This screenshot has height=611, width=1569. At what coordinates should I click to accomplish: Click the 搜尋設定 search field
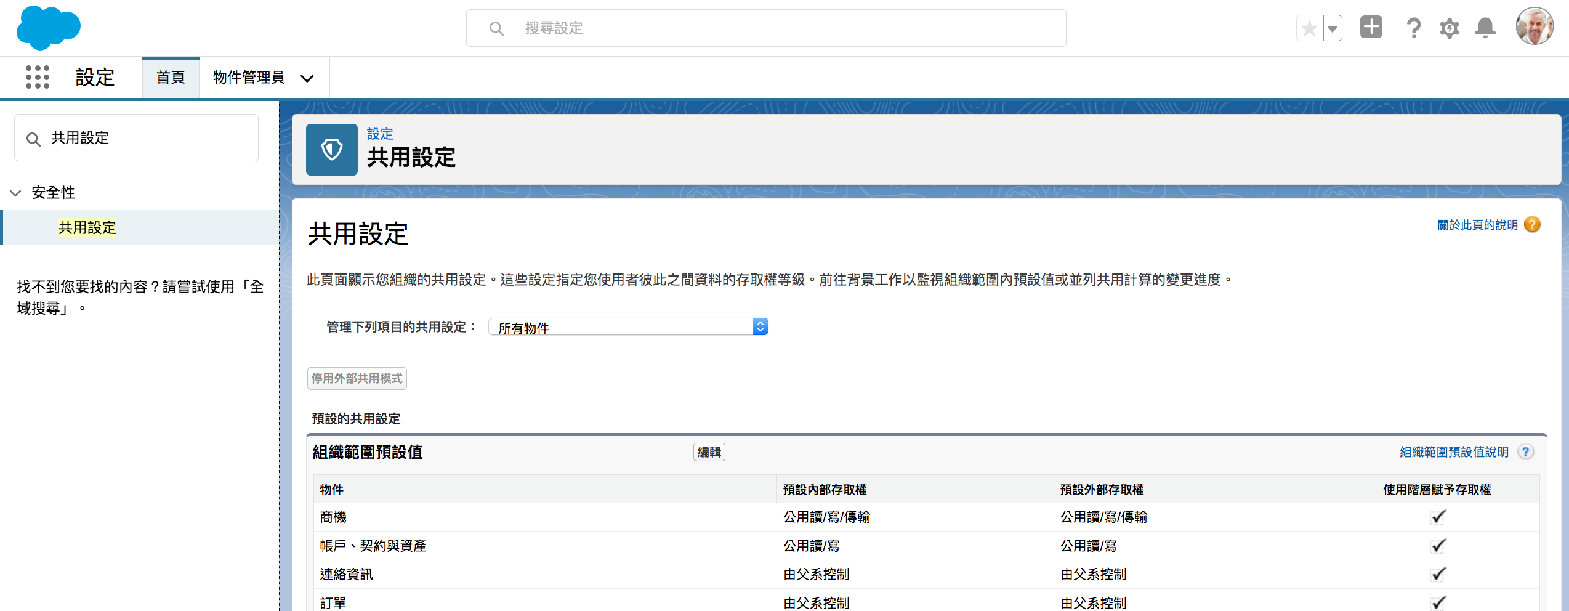pyautogui.click(x=765, y=28)
